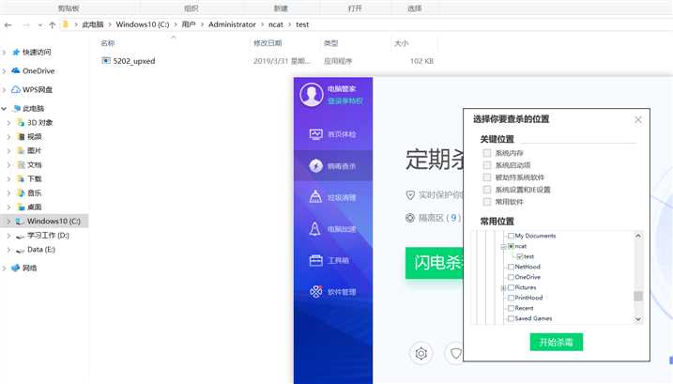Sort files by 大小 column

click(x=402, y=43)
